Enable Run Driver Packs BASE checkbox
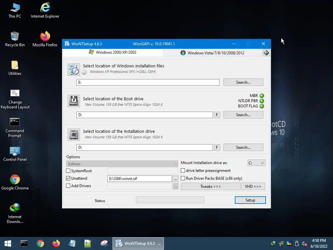 pos(183,178)
